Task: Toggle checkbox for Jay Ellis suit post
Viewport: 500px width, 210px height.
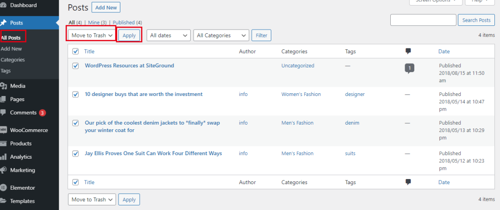Action: (x=76, y=154)
